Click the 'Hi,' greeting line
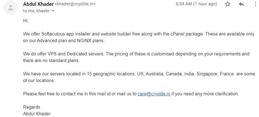Screen dimensions: 259x117 (x=26, y=21)
